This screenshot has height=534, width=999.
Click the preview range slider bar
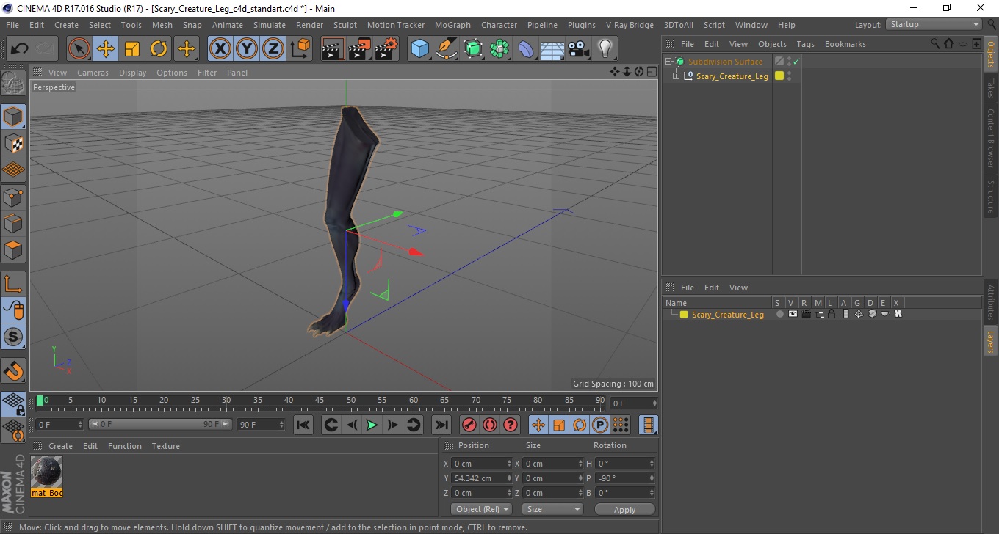coord(160,425)
